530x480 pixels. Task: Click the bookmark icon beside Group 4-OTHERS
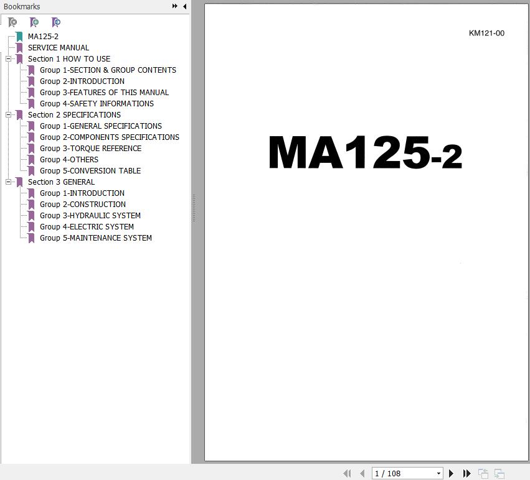(x=31, y=159)
